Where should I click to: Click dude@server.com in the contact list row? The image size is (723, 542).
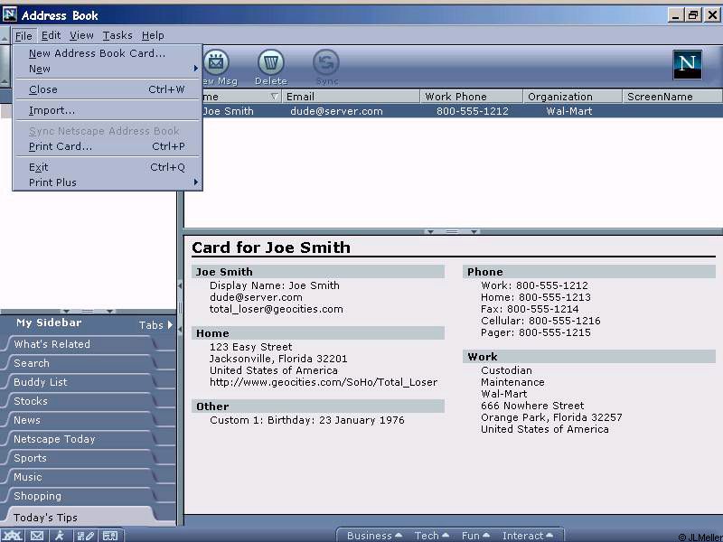tap(336, 111)
